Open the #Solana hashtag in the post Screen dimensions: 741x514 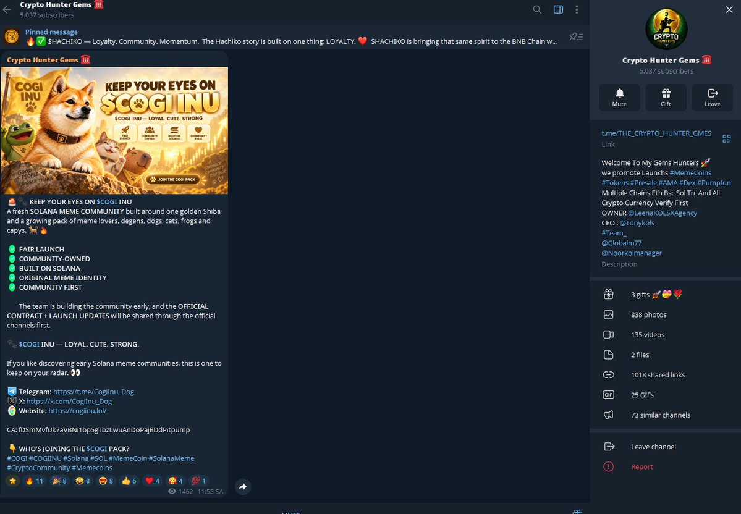click(x=75, y=458)
